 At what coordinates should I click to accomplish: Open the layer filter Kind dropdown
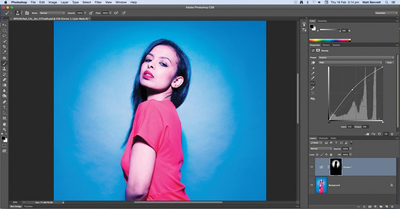pyautogui.click(x=316, y=143)
